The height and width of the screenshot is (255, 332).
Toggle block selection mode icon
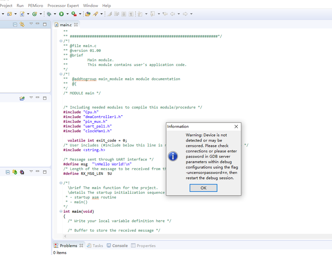[x=124, y=14]
